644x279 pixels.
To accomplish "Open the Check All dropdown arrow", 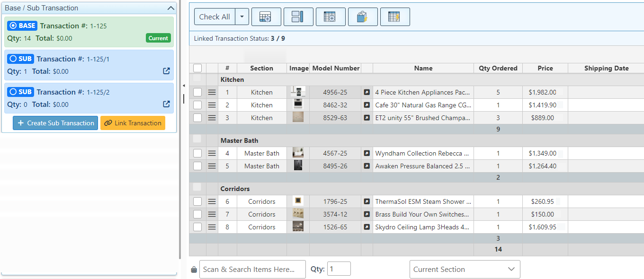I will 241,17.
